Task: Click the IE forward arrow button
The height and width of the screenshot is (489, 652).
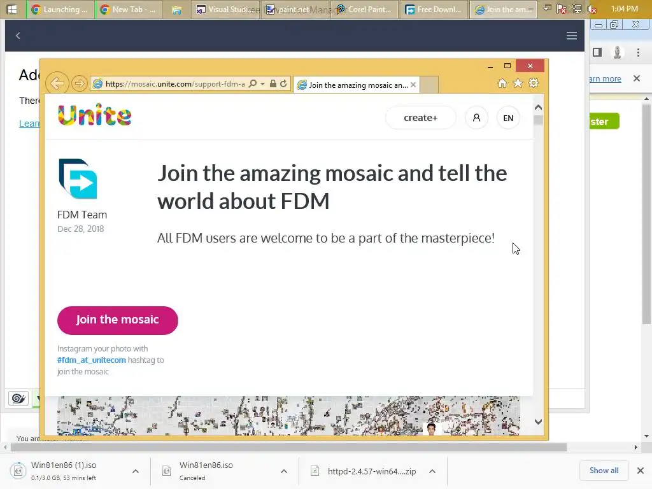Action: pyautogui.click(x=79, y=83)
